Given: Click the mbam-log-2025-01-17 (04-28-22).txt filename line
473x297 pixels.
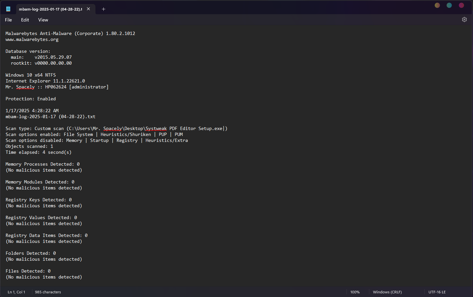Looking at the screenshot, I should (x=51, y=117).
